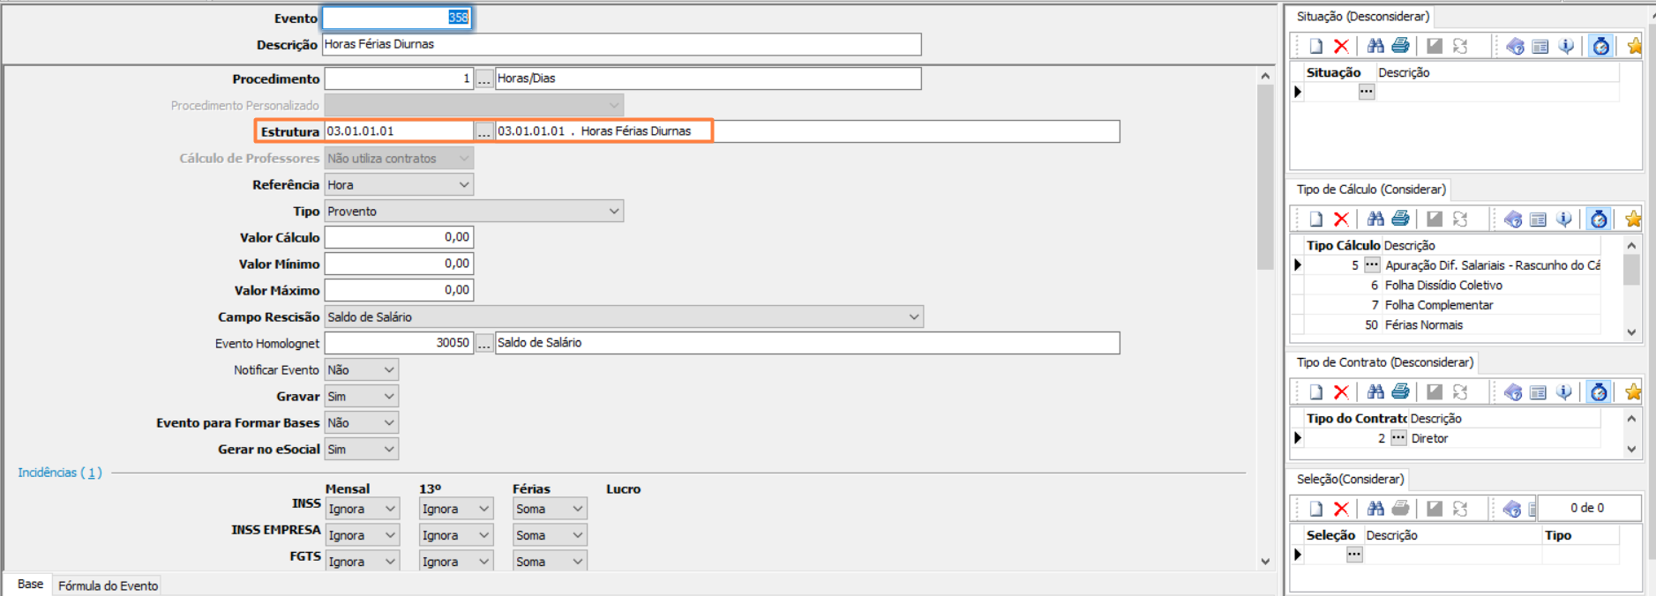Click the new record icon in Seleção toolbar
Viewport: 1656px width, 596px height.
coord(1315,508)
